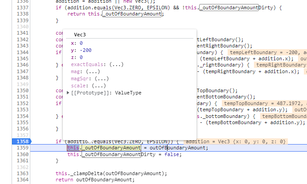Select the x: 0 property value
The height and width of the screenshot is (184, 307).
(x=81, y=43)
